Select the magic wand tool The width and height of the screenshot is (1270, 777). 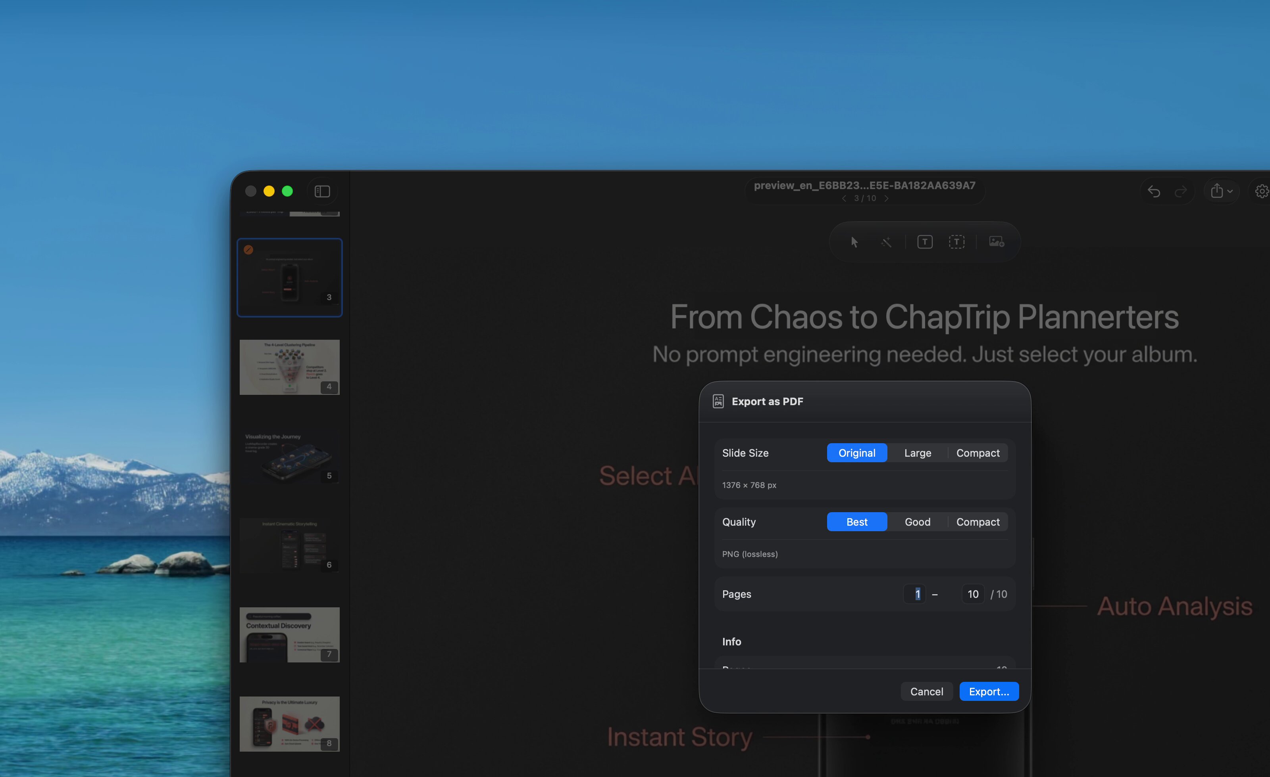[886, 242]
